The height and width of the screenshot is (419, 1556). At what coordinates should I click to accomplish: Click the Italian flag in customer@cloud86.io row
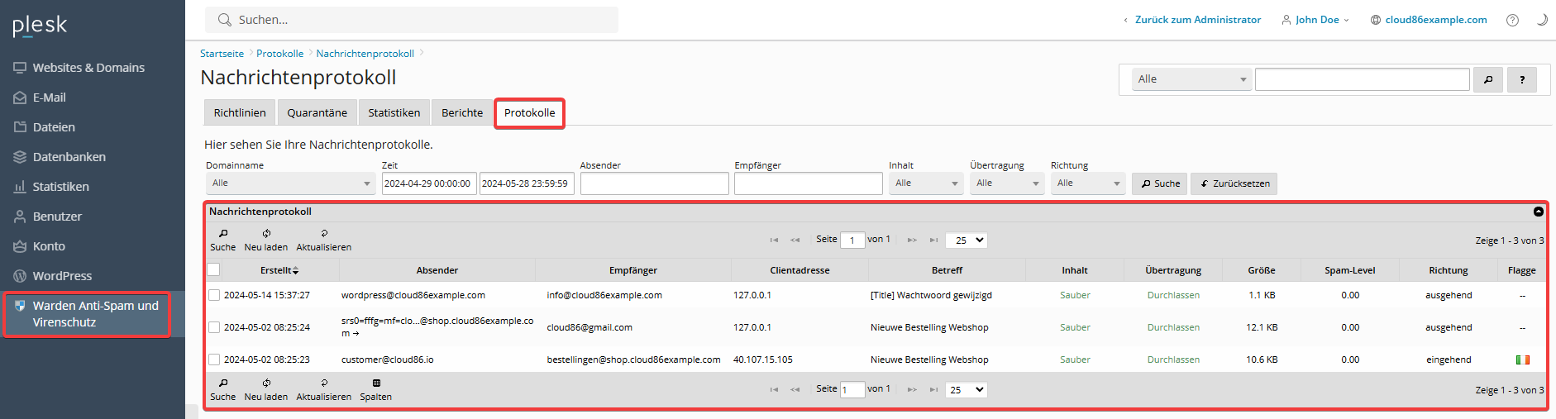[1522, 359]
